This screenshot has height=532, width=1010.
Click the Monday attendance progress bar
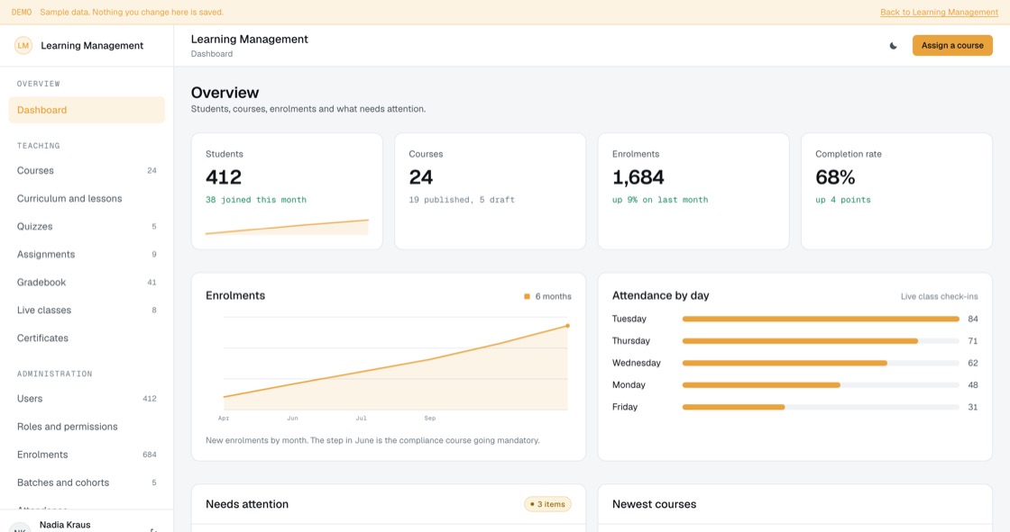(821, 385)
